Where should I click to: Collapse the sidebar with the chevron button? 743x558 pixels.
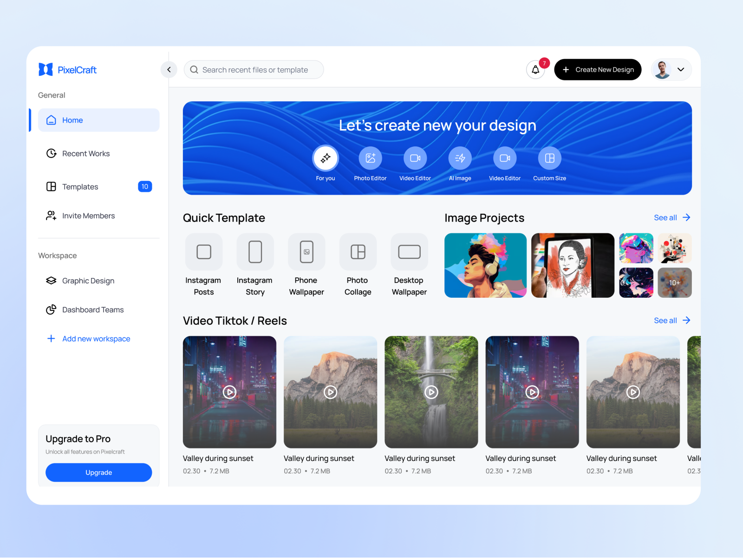[169, 69]
